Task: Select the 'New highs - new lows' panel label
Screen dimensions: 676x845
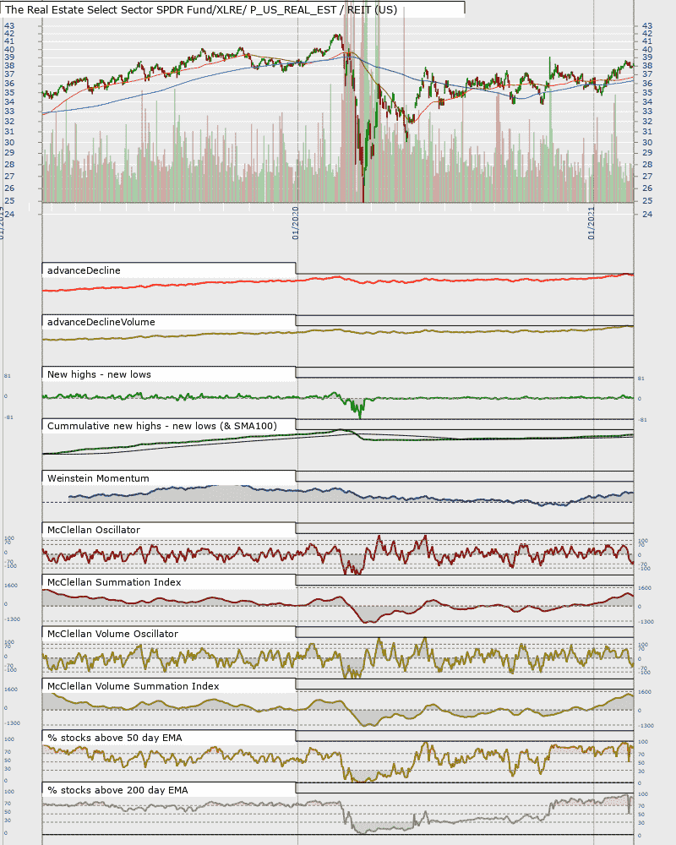Action: pos(99,374)
